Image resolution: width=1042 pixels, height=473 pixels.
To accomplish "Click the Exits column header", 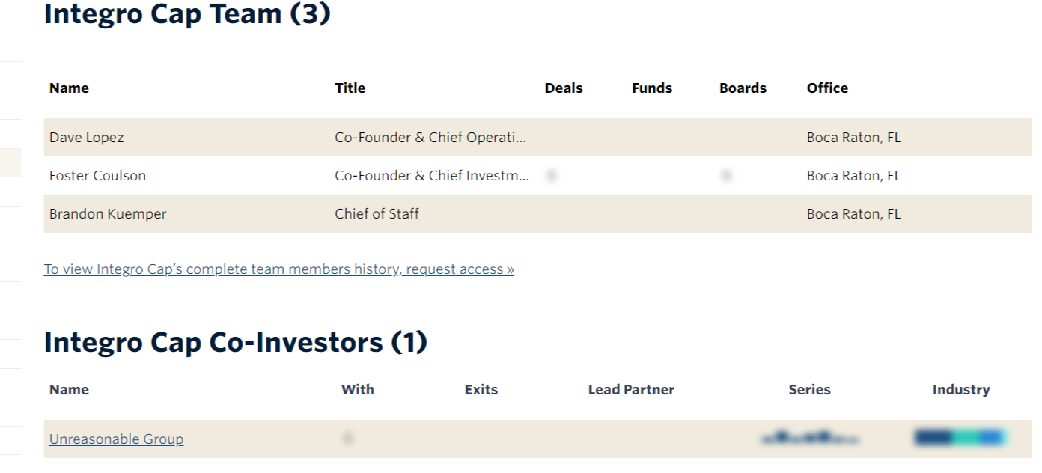I will point(481,390).
